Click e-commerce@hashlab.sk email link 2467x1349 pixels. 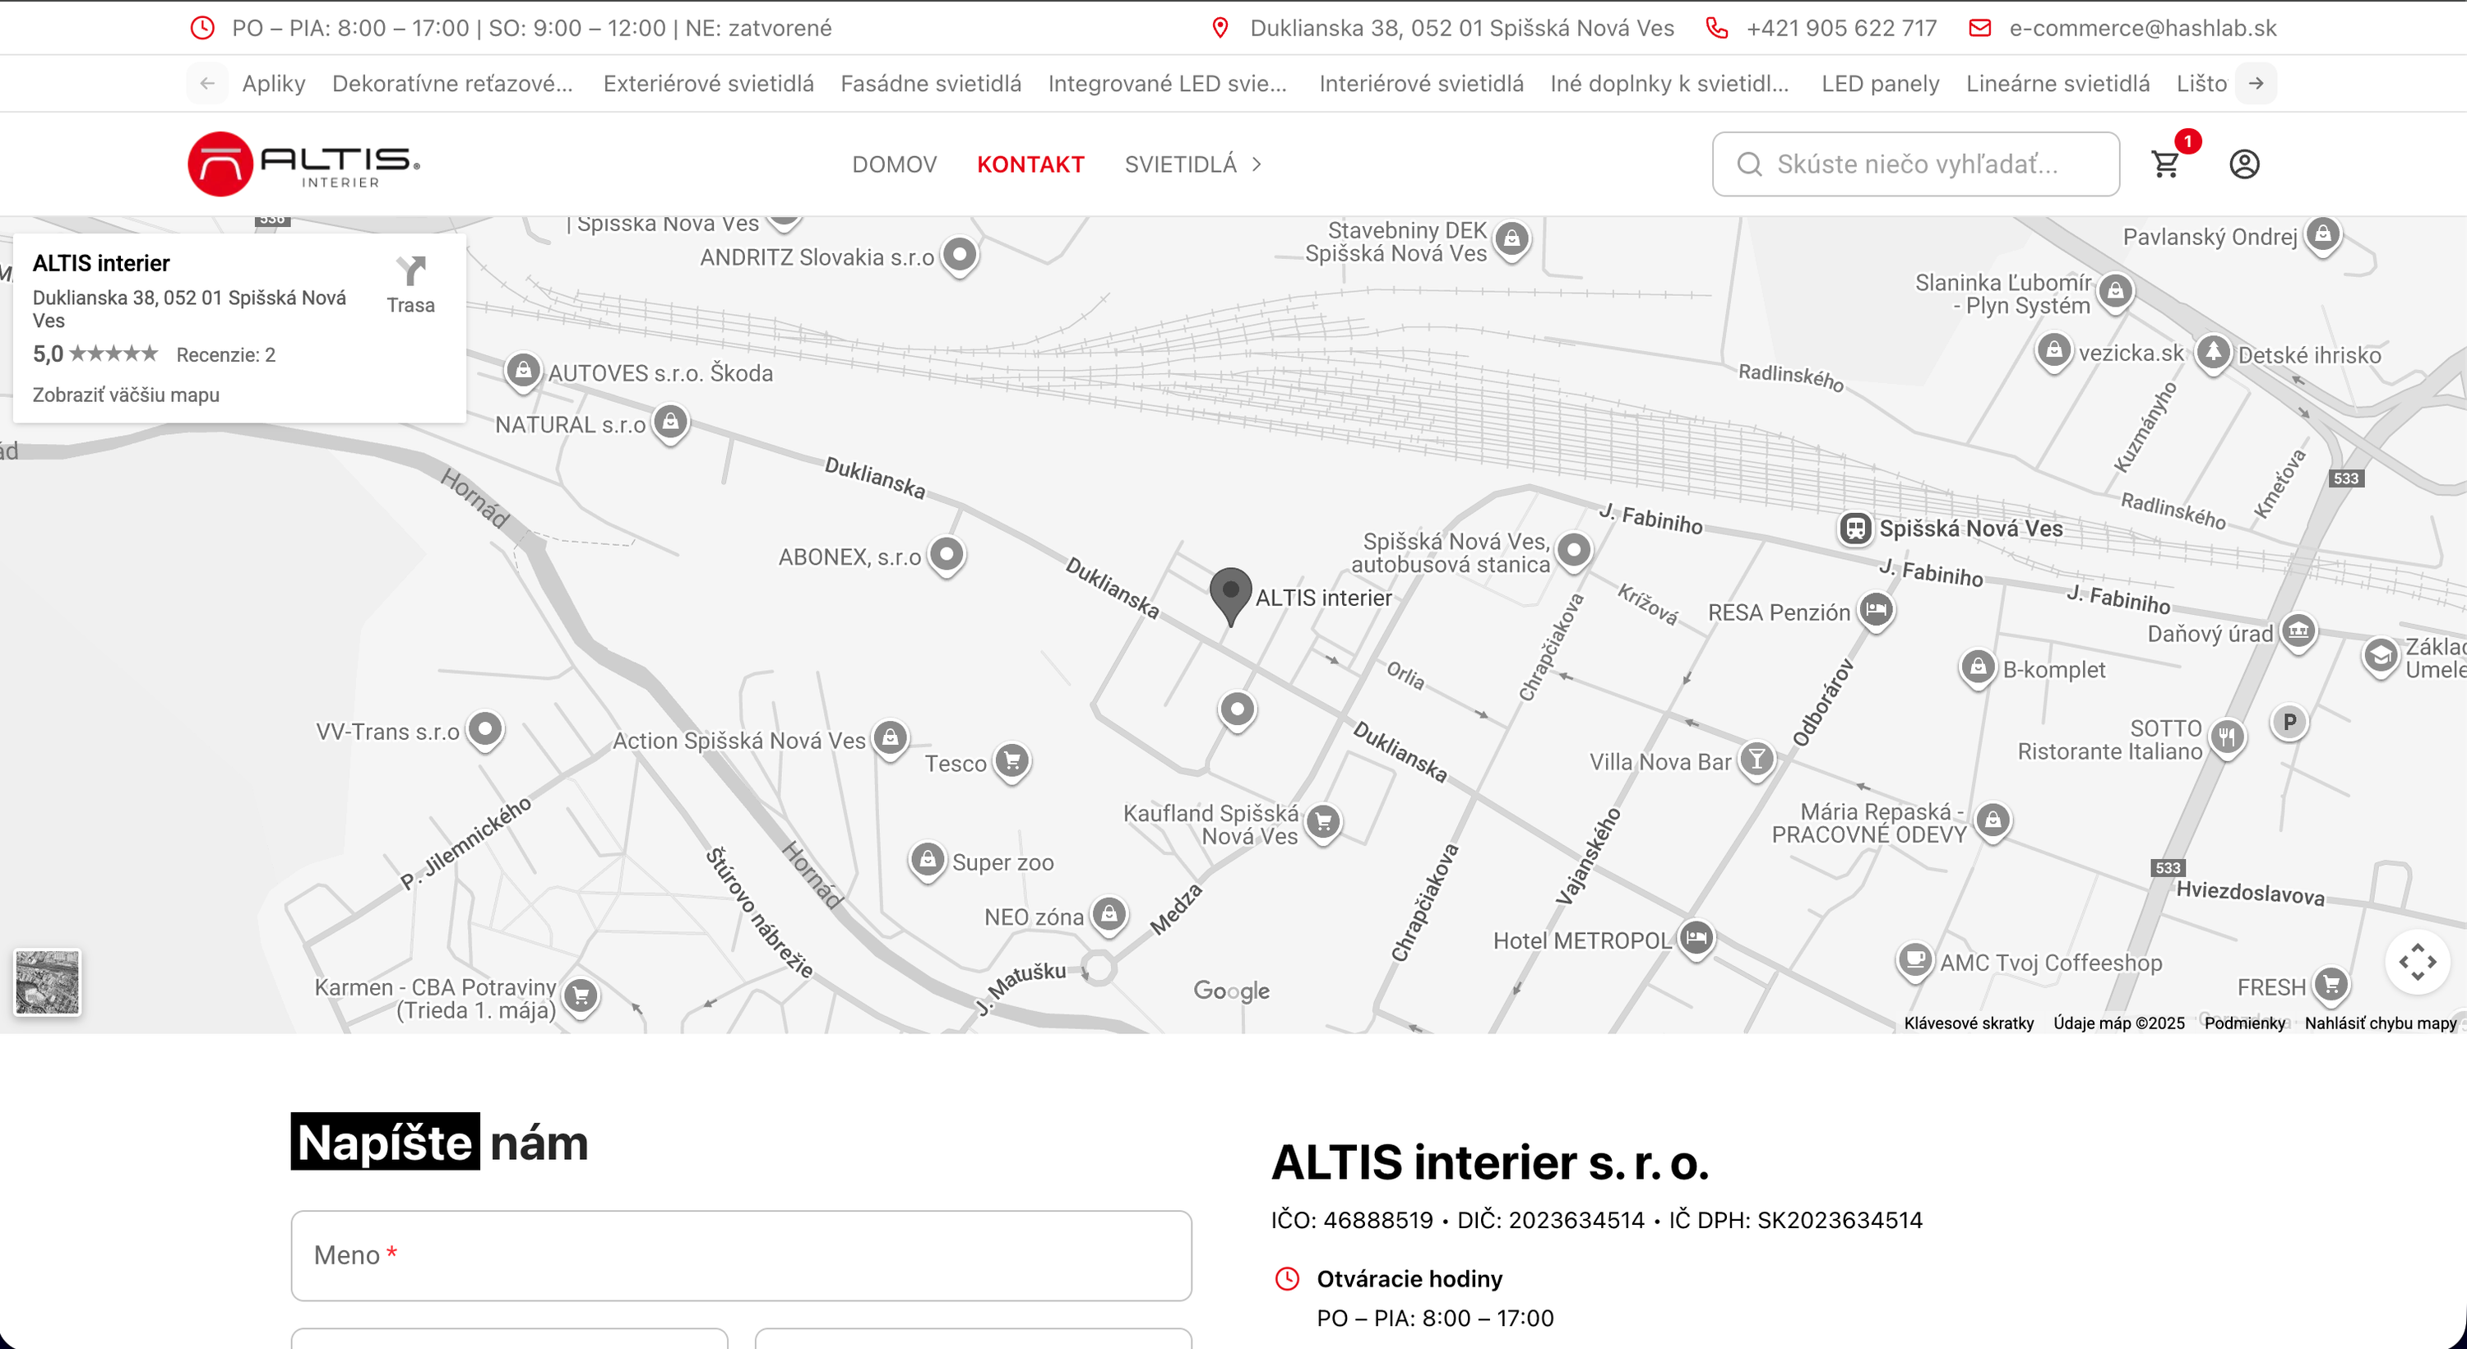[2142, 28]
